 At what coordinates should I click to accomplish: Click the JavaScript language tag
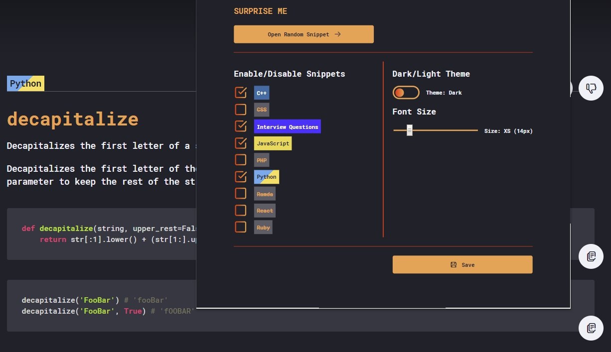(273, 143)
